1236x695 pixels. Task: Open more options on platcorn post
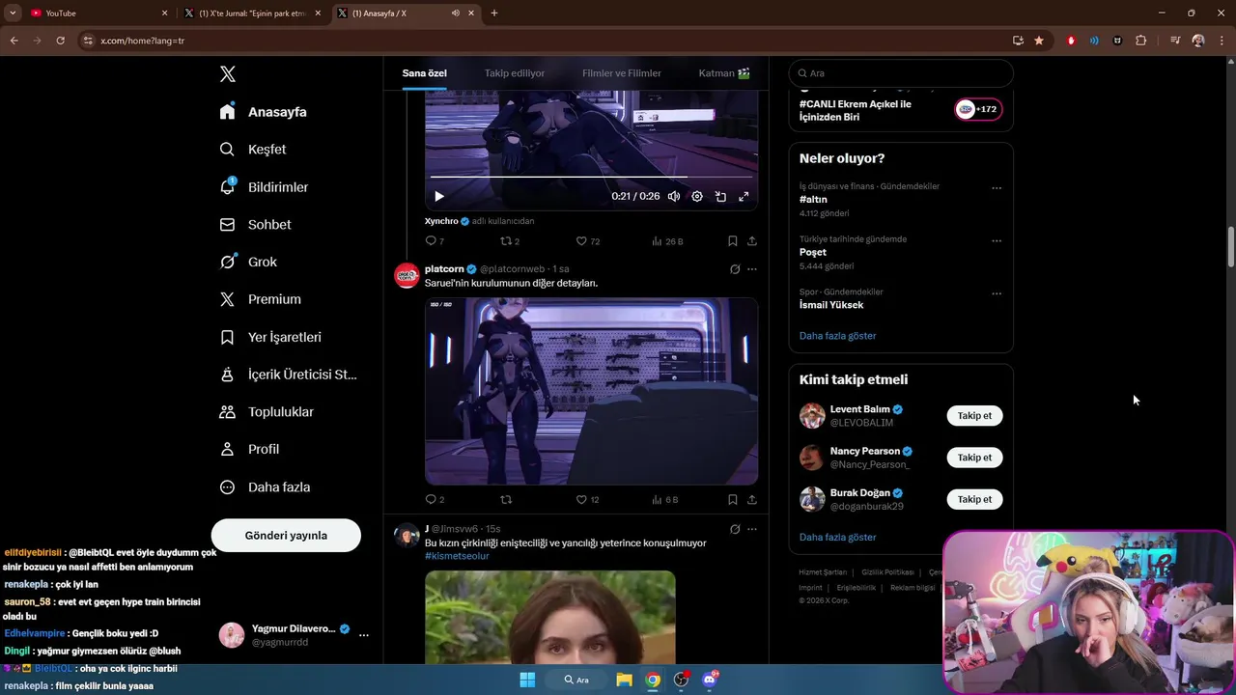pos(752,269)
